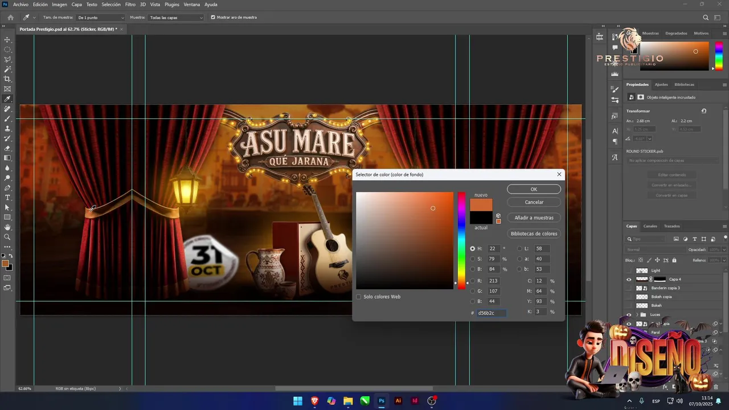This screenshot has width=729, height=410.
Task: Open the Filtro menu
Action: pyautogui.click(x=130, y=5)
